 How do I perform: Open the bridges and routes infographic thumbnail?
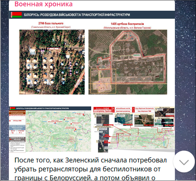(134, 130)
